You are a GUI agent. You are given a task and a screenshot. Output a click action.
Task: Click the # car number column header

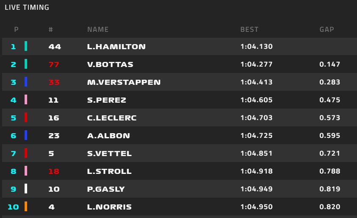click(x=51, y=30)
